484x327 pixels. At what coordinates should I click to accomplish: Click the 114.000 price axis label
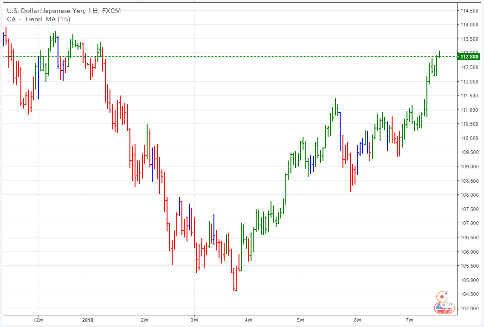469,25
